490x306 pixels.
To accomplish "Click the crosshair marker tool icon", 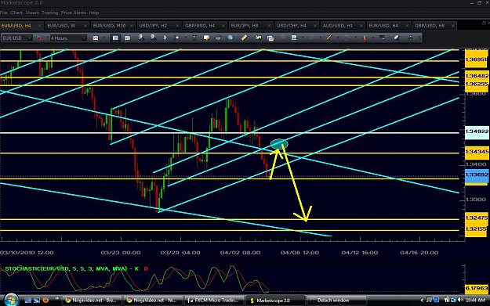I will [176, 38].
